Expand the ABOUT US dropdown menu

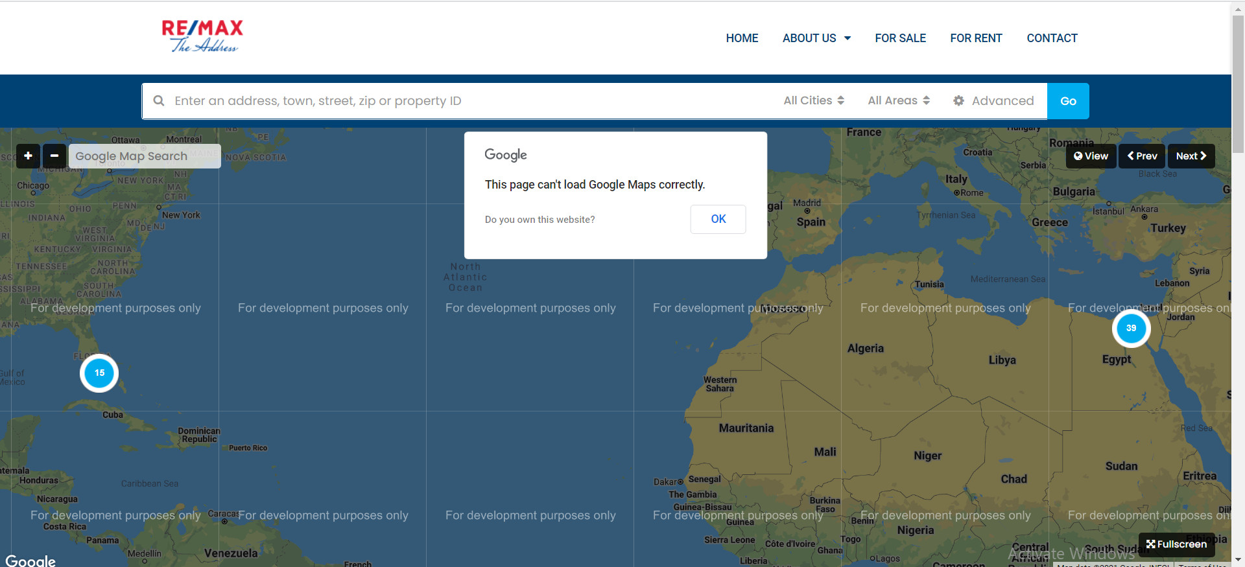coord(816,38)
